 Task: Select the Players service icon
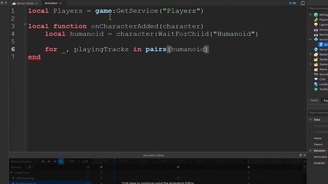coord(316,19)
